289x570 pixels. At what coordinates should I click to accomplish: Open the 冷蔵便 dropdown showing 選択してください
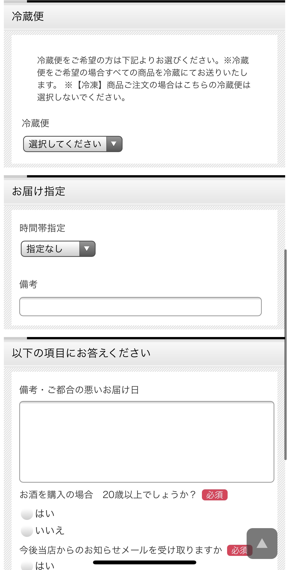pos(73,144)
